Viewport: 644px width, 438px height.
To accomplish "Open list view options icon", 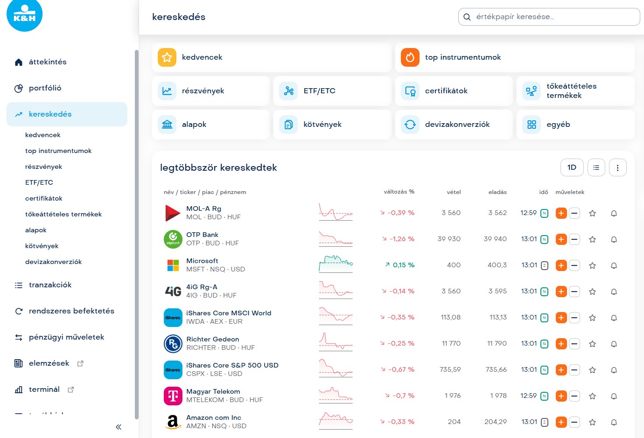I will pyautogui.click(x=596, y=167).
